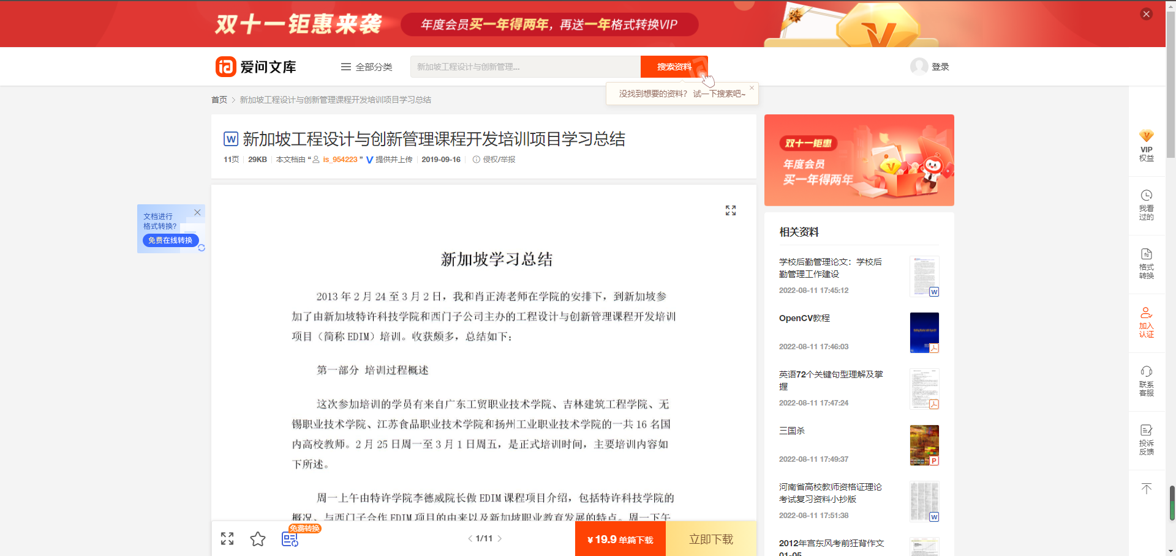The image size is (1176, 556).
Task: Open 我看过的 history in sidebar
Action: coord(1146,204)
